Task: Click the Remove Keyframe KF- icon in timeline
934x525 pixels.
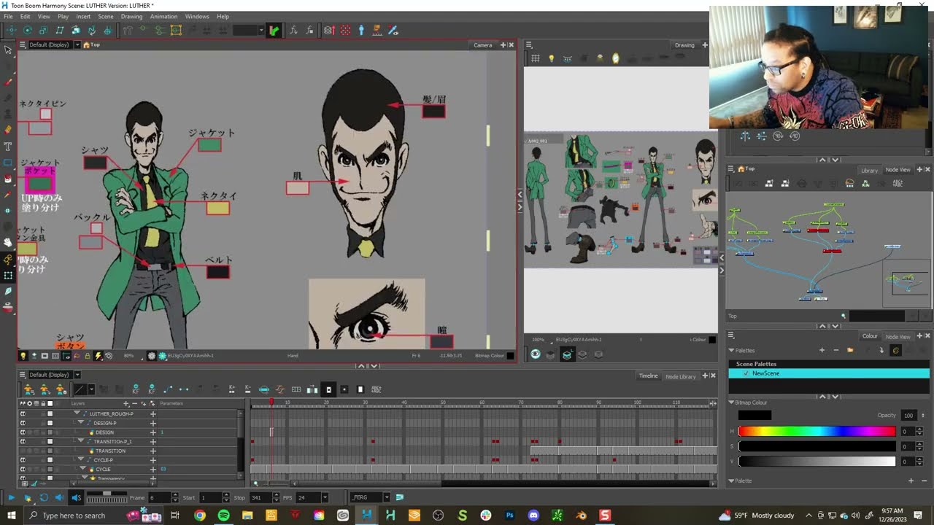Action: [x=152, y=389]
